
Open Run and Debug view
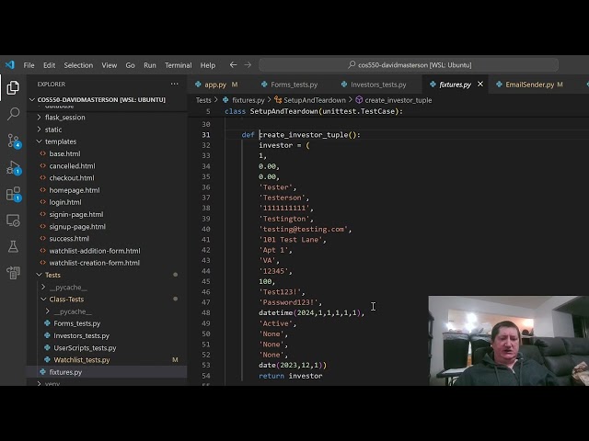(14, 167)
